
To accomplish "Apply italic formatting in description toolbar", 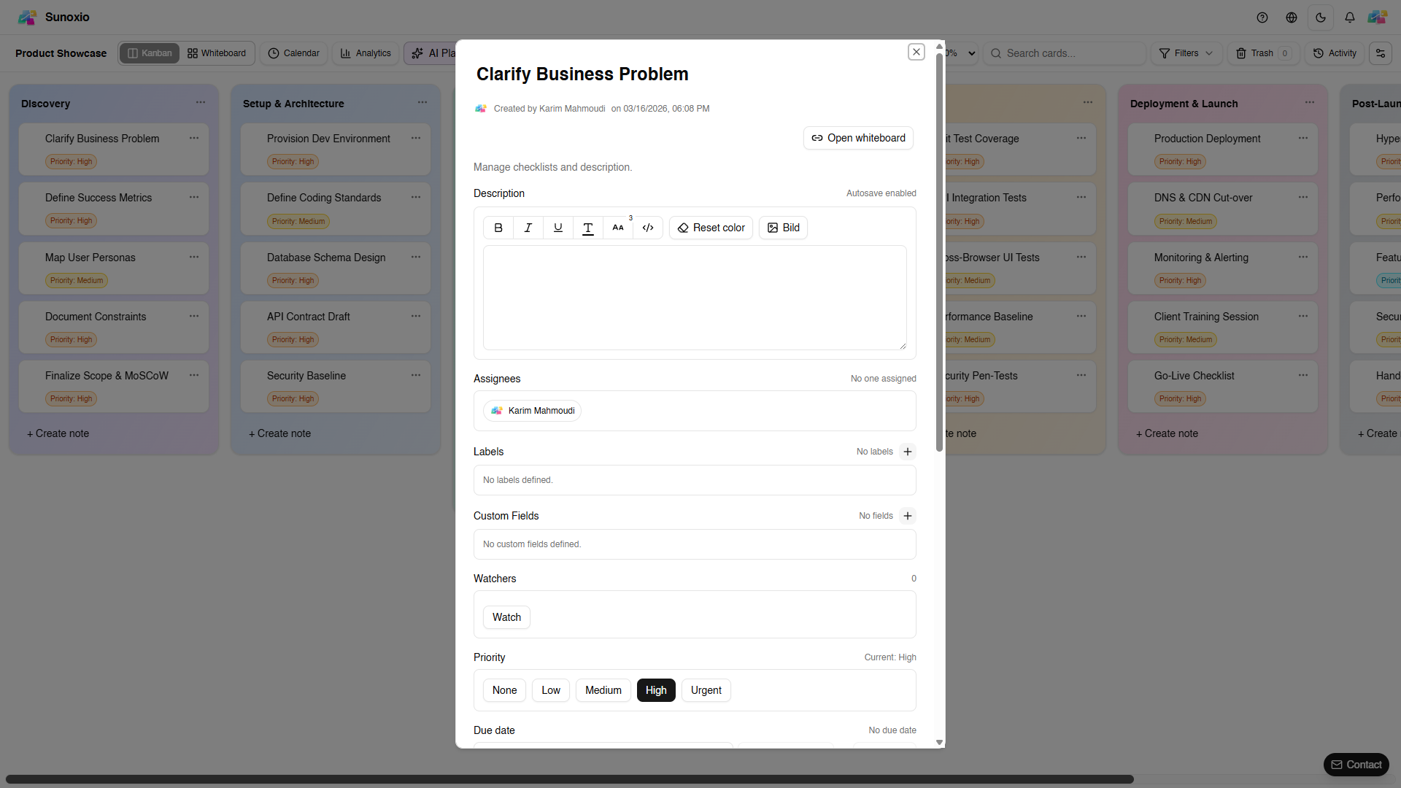I will (528, 228).
